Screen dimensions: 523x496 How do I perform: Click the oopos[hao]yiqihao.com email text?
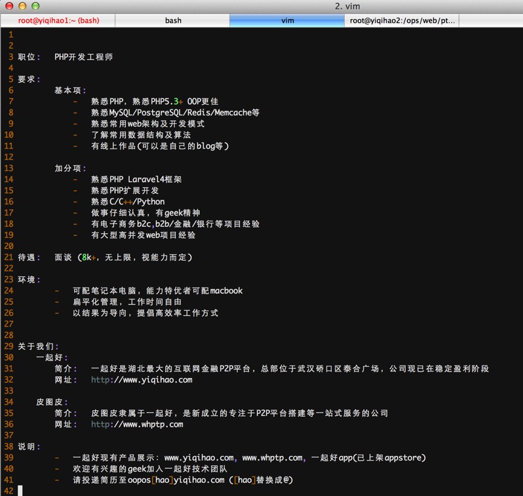pyautogui.click(x=166, y=480)
